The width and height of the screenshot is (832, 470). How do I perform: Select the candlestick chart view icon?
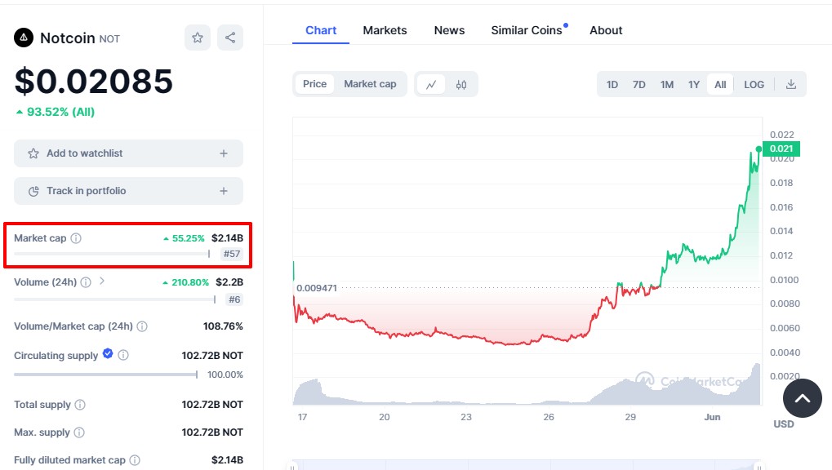pos(461,84)
